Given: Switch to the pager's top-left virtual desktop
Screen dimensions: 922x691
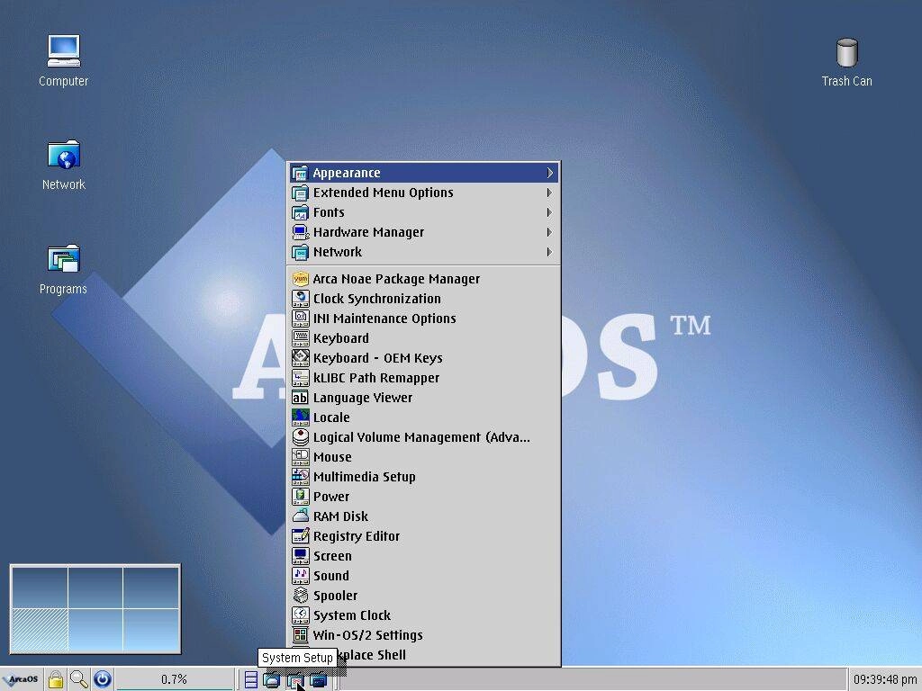Looking at the screenshot, I should coord(40,588).
